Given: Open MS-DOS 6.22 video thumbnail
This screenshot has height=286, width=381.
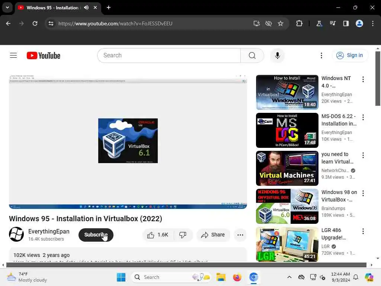Looking at the screenshot, I should pos(287,130).
